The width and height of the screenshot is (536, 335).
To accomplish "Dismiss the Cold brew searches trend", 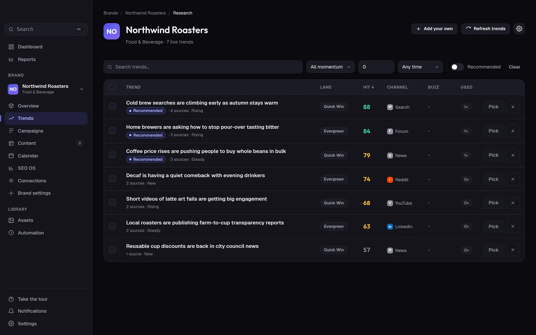I will (x=513, y=107).
